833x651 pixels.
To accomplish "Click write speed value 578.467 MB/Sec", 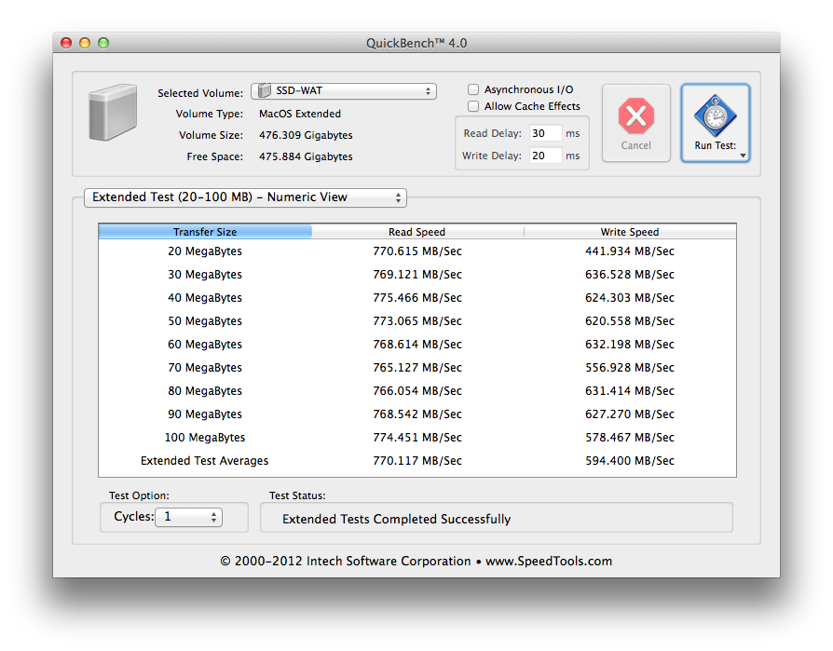I will click(630, 438).
